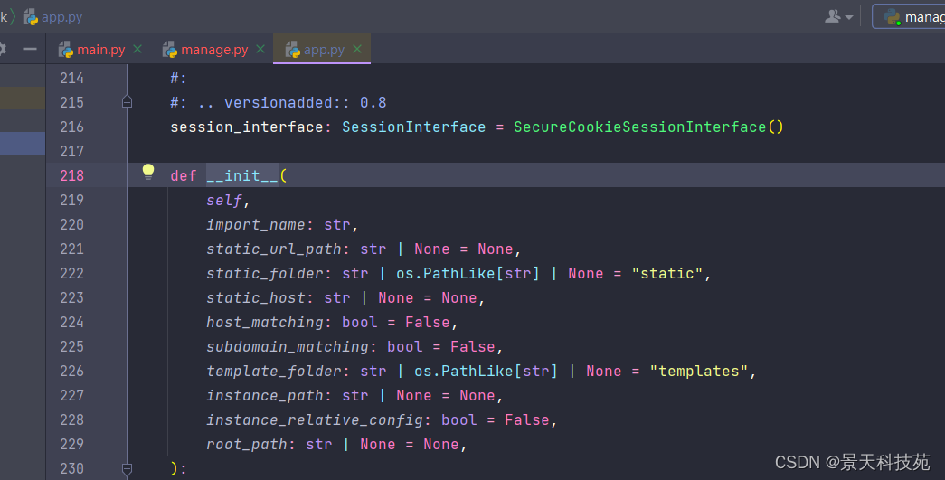The image size is (945, 480).
Task: Click the instance_relative_config parameter
Action: click(315, 419)
